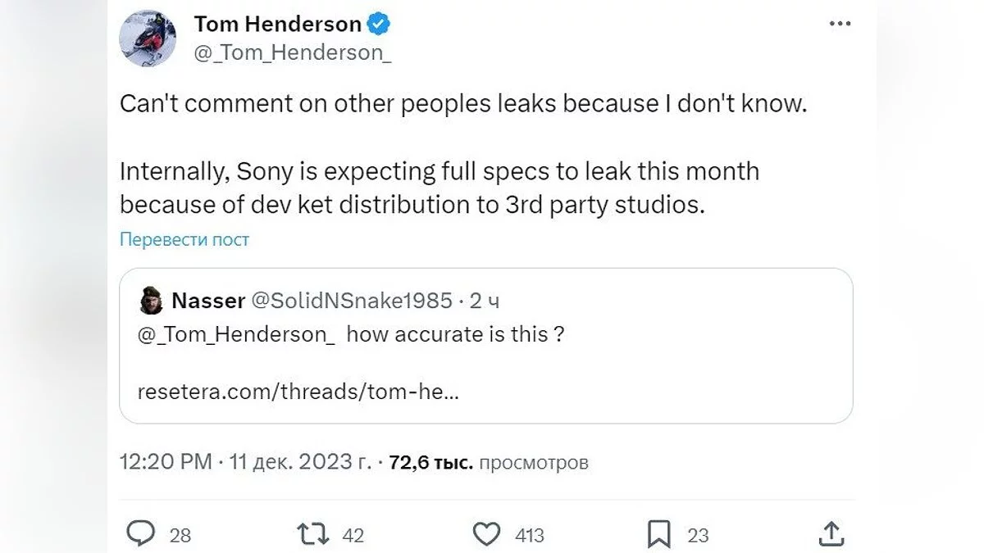The image size is (984, 553).
Task: Click Nasser's small profile avatar
Action: pos(150,301)
